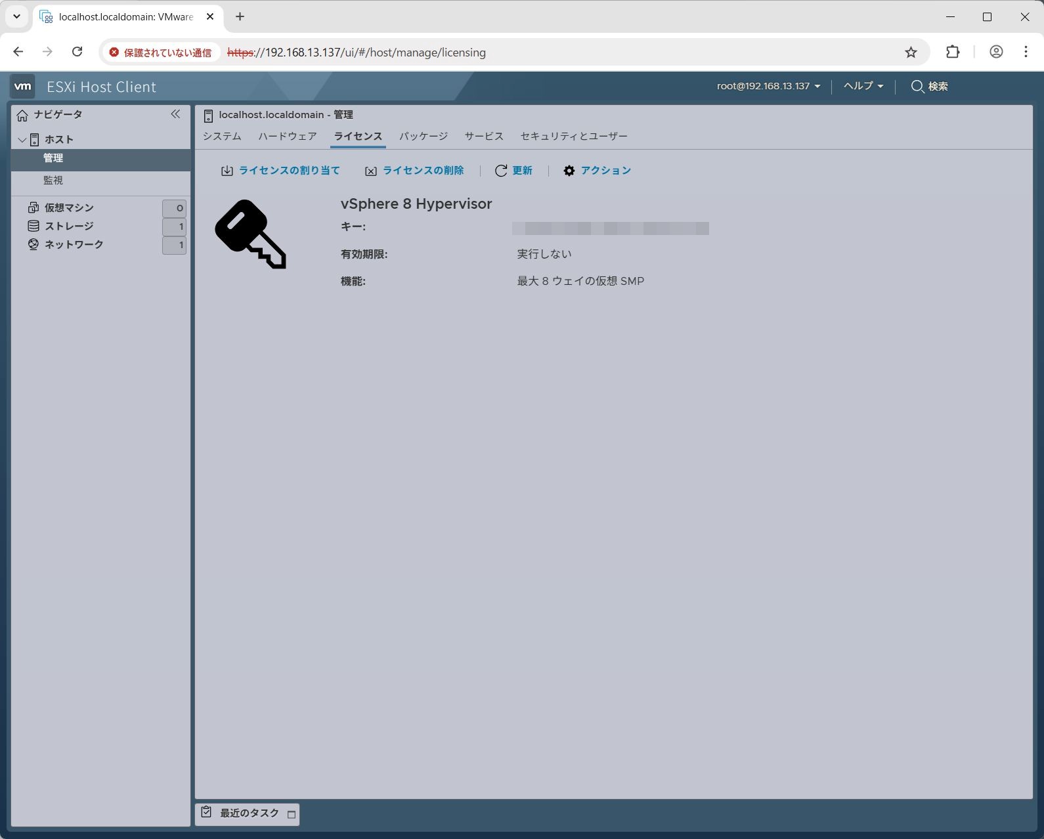Click the refresh circular arrow icon

coord(501,171)
